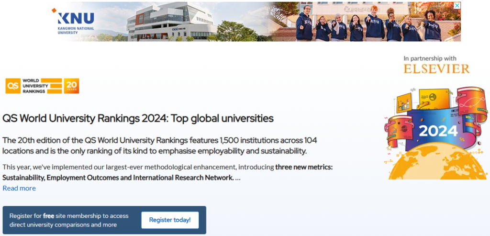Screen dimensions: 490x236
Task: Click the 'Register for free site membership' text
Action: 69,220
